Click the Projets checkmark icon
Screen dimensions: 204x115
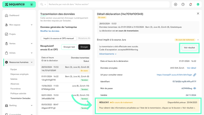coord(7,34)
